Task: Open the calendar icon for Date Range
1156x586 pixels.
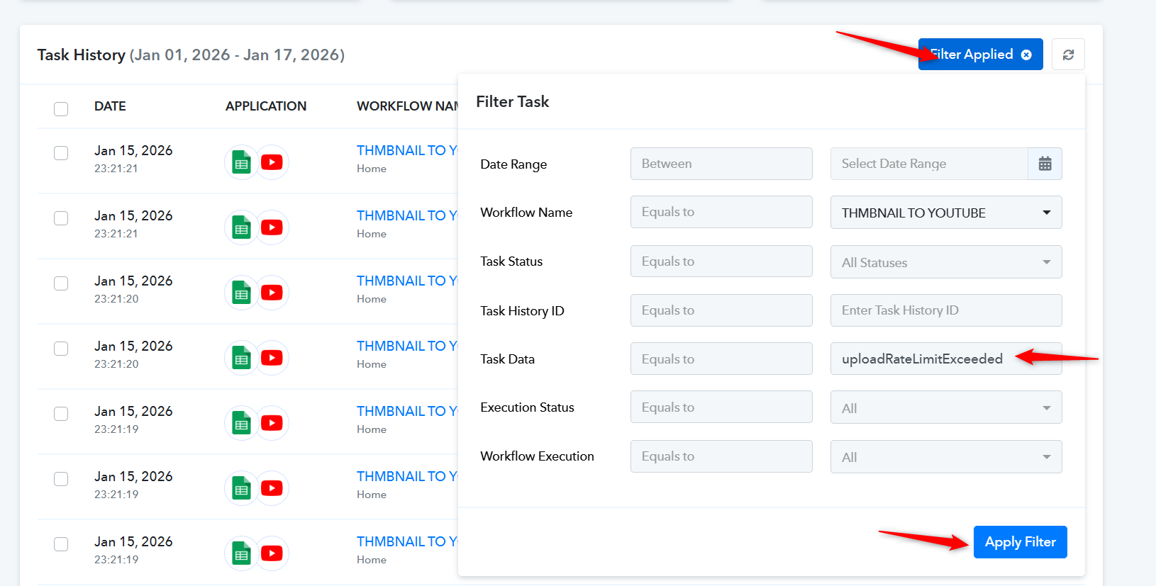Action: [x=1045, y=164]
